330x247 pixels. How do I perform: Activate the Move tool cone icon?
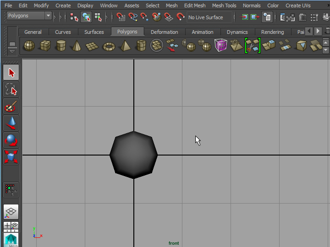[11, 123]
